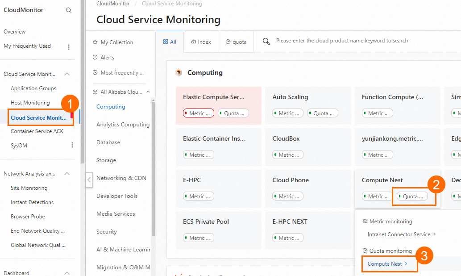461x276 pixels.
Task: Click the gauge icon on the Index tab
Action: (193, 42)
